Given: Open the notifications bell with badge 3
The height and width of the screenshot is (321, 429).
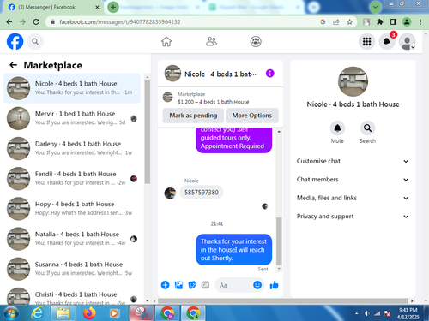Looking at the screenshot, I should click(x=387, y=42).
